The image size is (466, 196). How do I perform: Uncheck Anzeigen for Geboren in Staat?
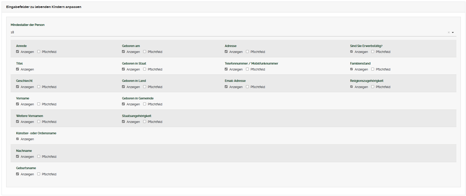[x=123, y=69]
